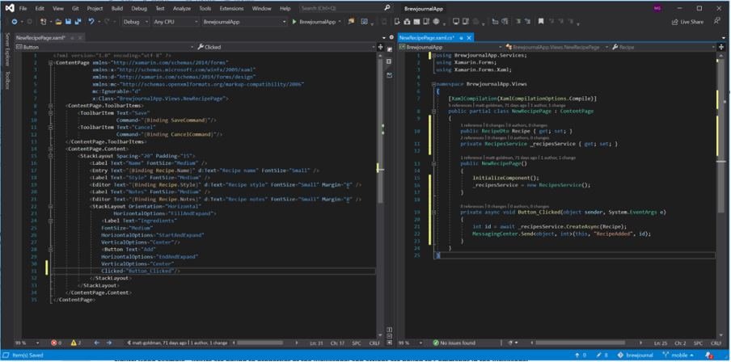This screenshot has width=731, height=362.
Task: Click the Undo arrow in the toolbar
Action: click(91, 22)
